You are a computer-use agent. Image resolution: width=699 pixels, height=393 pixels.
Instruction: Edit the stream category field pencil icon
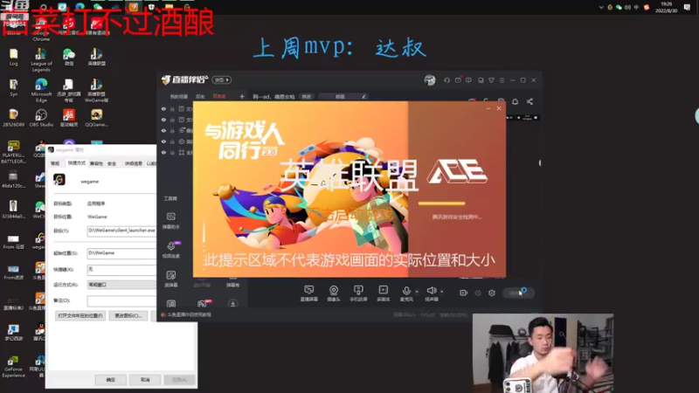(x=363, y=96)
